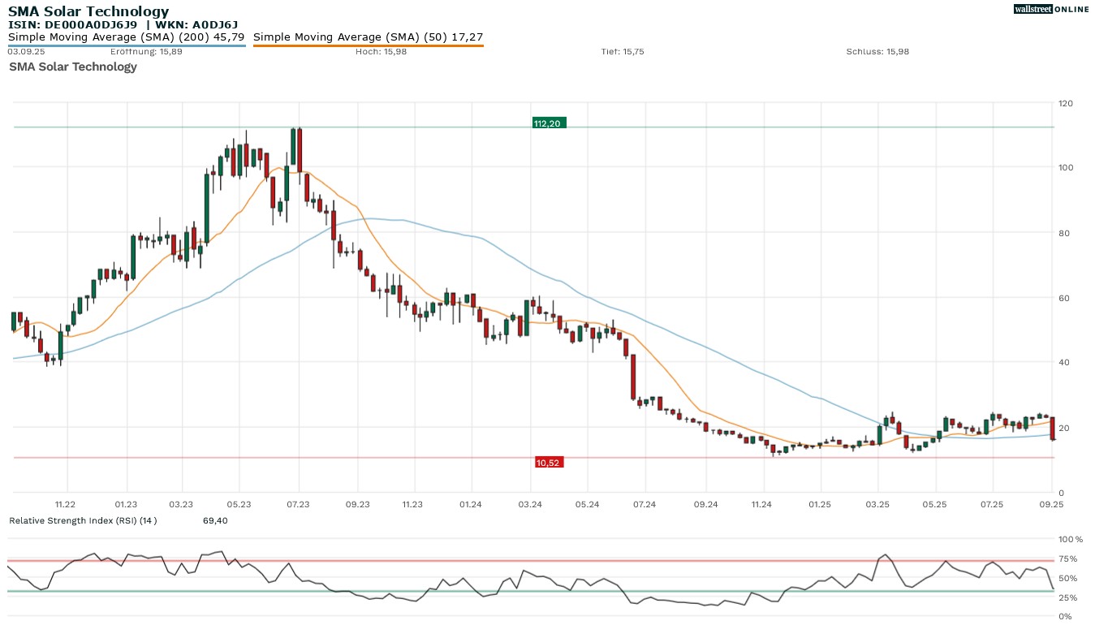Click the 09.24 date axis label
The image size is (1095, 638).
pos(706,505)
